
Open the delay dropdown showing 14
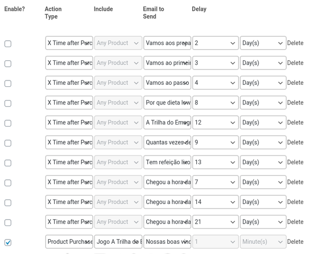click(x=215, y=202)
